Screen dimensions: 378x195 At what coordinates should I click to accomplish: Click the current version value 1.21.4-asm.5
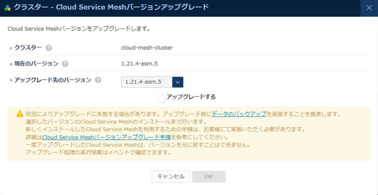pos(140,64)
